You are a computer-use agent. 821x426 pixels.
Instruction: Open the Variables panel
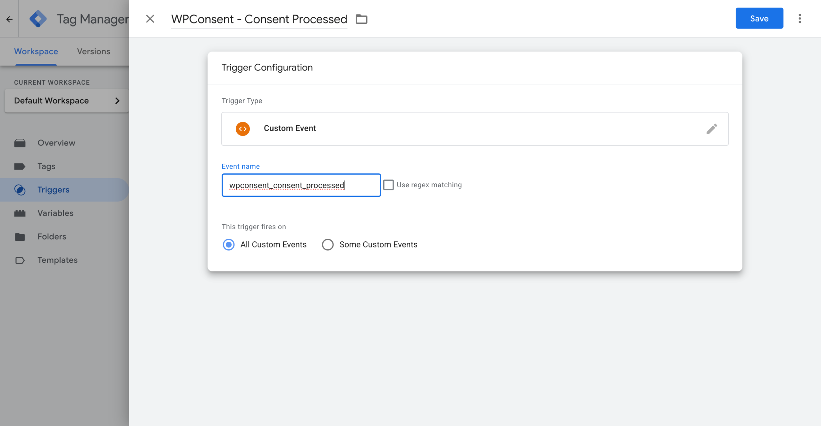pos(20,213)
